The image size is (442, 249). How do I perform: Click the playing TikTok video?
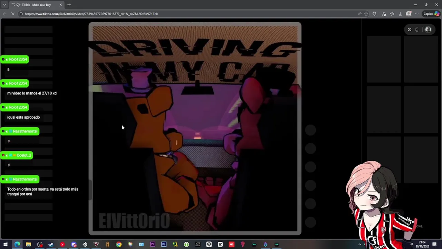[195, 129]
